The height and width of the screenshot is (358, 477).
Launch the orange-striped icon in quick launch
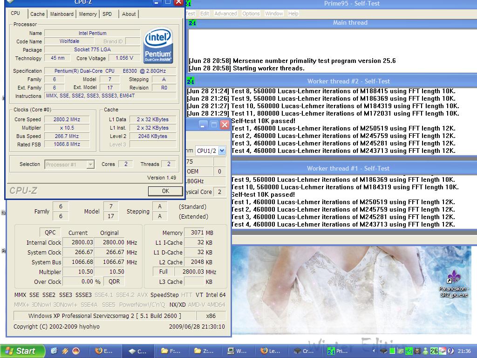tap(65, 351)
